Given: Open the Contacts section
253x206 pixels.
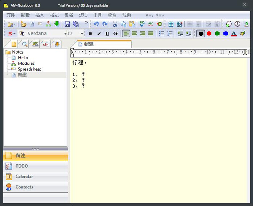Looking at the screenshot, I should coord(35,187).
